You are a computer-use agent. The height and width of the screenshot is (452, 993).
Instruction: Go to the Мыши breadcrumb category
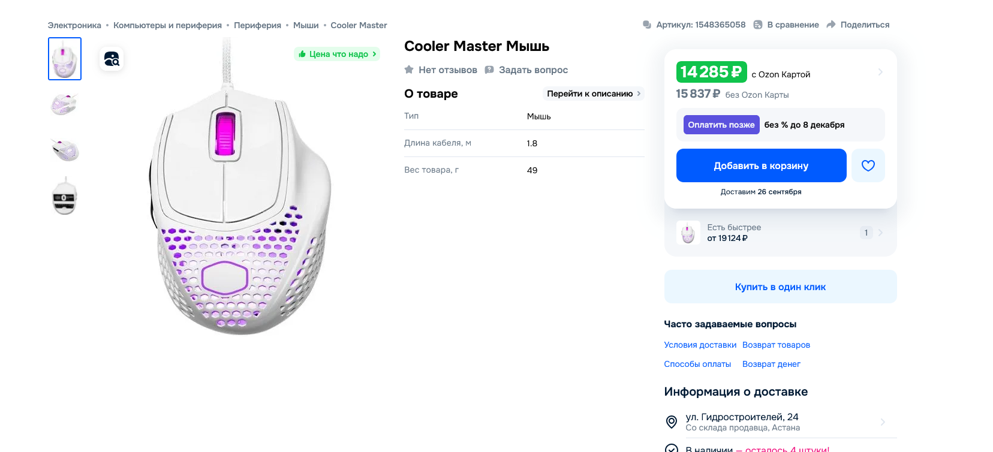click(306, 25)
